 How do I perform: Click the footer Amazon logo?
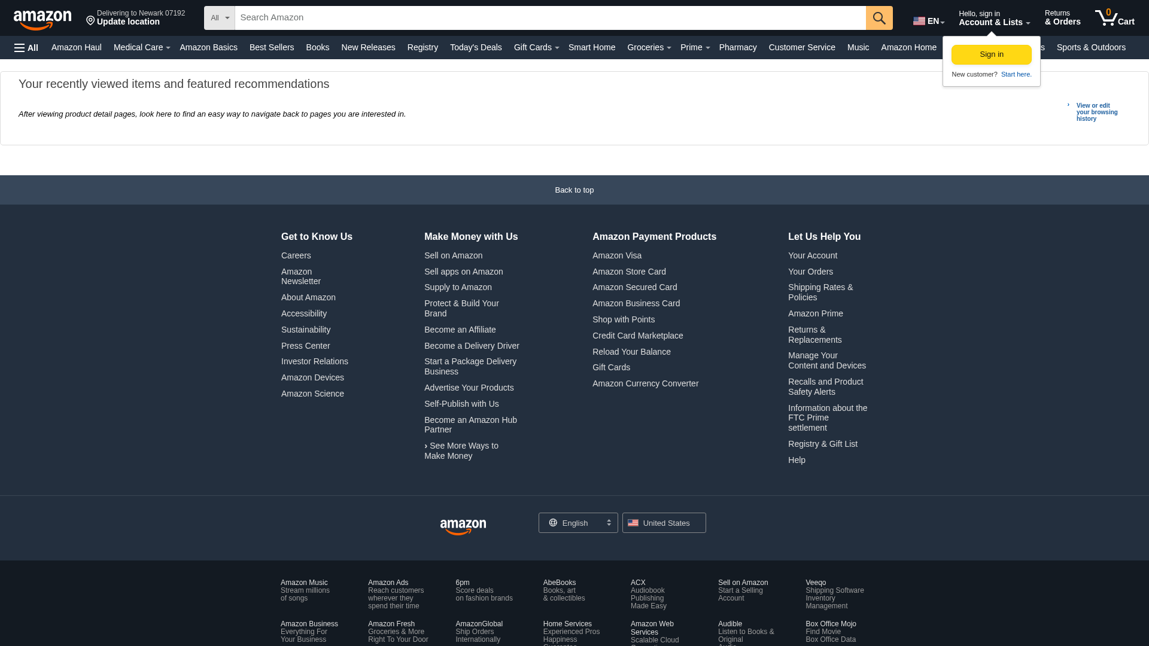tap(463, 526)
